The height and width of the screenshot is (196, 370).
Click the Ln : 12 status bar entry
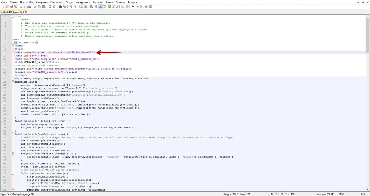click(x=270, y=194)
